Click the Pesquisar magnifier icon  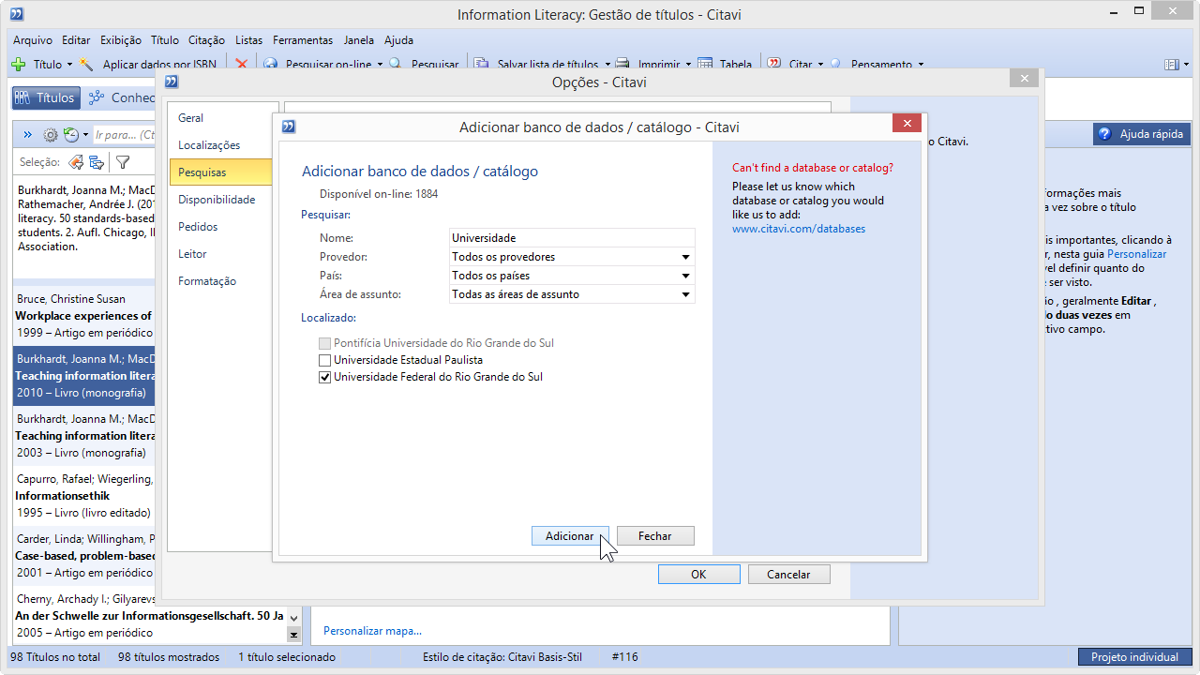pos(395,65)
